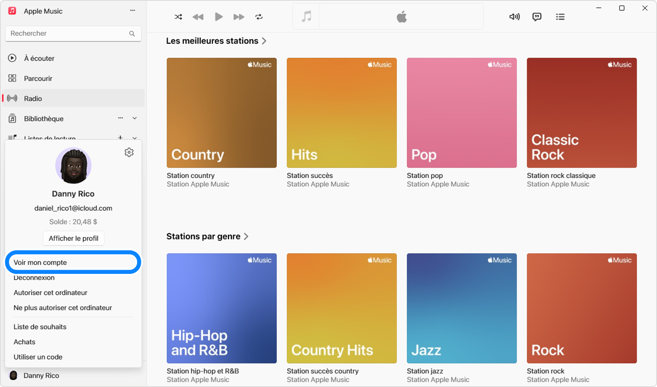Open account settings gear icon

point(129,152)
